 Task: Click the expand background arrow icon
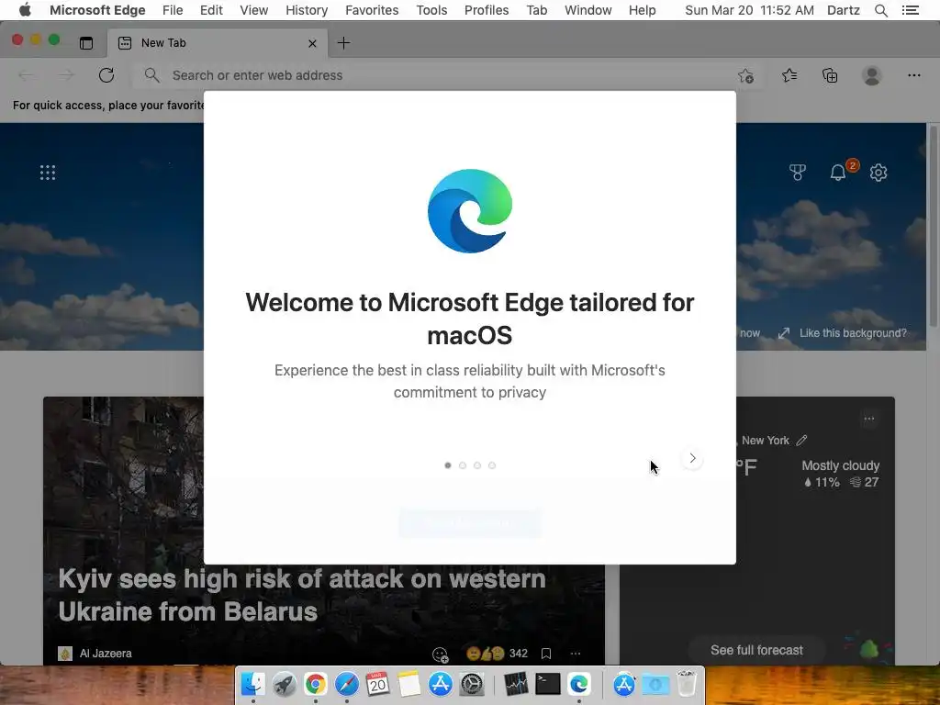(x=784, y=333)
